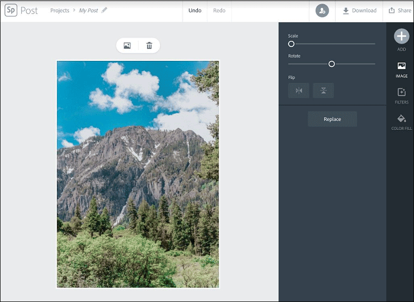
Task: Click the user avatar icon
Action: [x=322, y=10]
